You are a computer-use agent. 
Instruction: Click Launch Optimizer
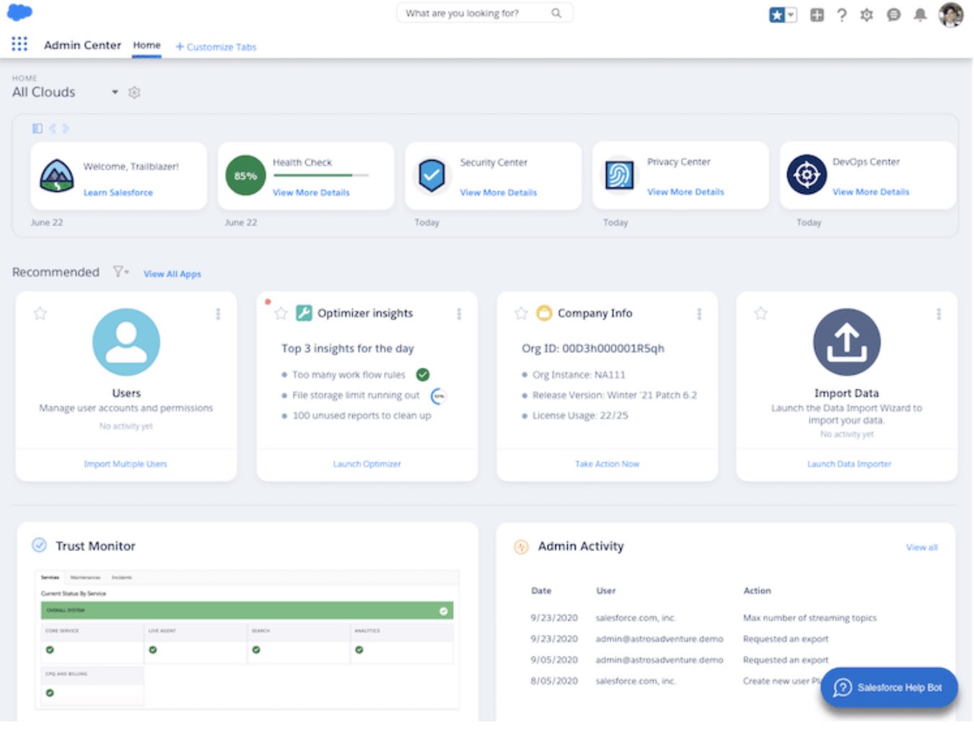coord(367,464)
